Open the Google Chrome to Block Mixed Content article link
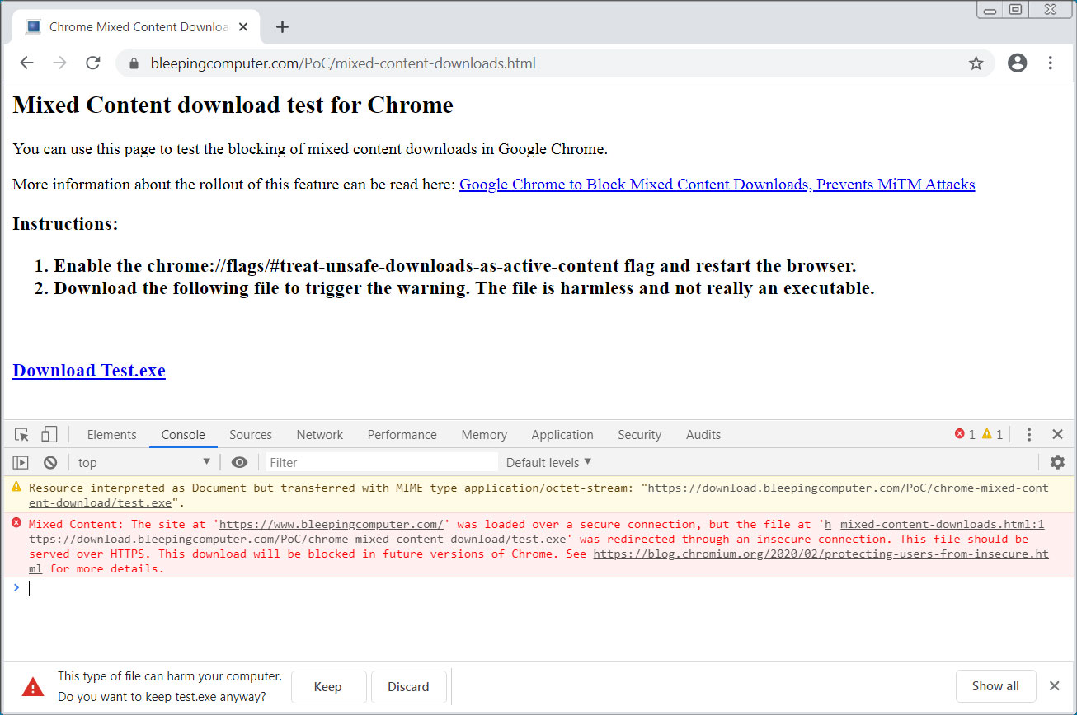Screen dimensions: 1077x715 tap(717, 185)
